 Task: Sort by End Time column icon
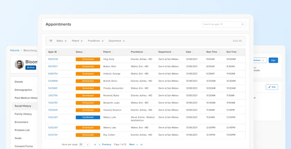pyautogui.click(x=239, y=52)
